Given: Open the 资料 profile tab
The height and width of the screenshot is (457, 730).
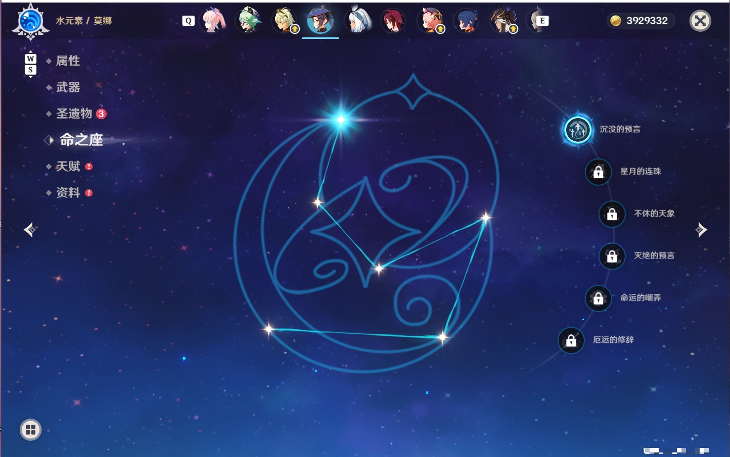Looking at the screenshot, I should [68, 192].
